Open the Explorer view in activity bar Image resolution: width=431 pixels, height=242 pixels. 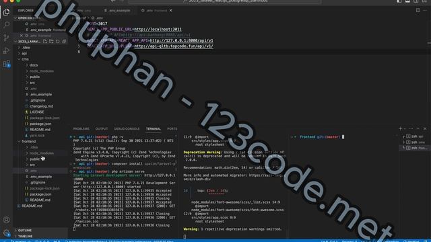point(6,12)
